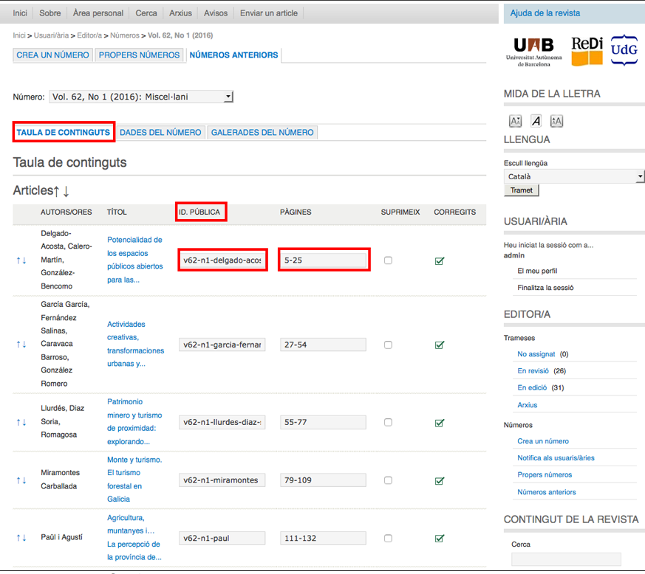645x574 pixels.
Task: Click the UdG logo
Action: [624, 50]
